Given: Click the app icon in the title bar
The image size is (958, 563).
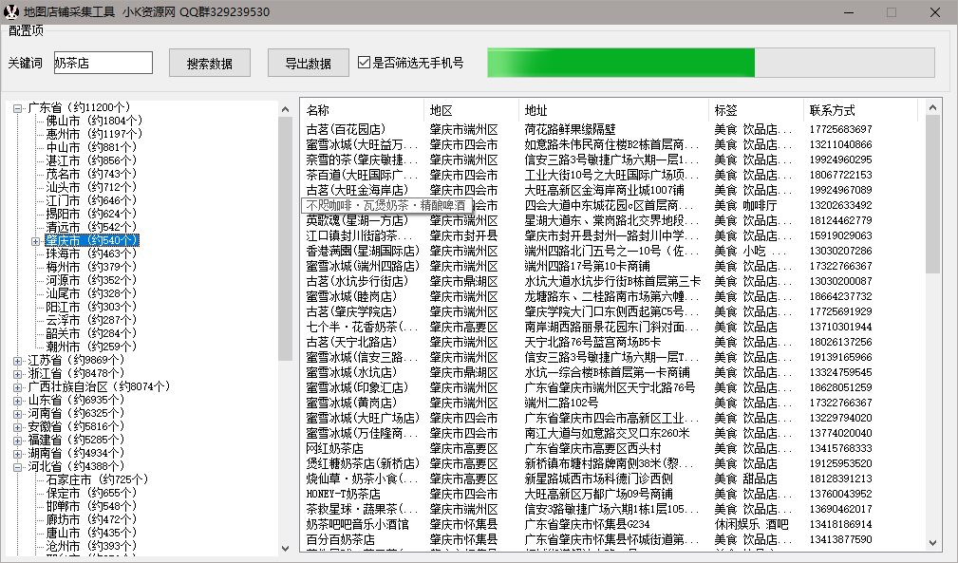Looking at the screenshot, I should pos(11,12).
